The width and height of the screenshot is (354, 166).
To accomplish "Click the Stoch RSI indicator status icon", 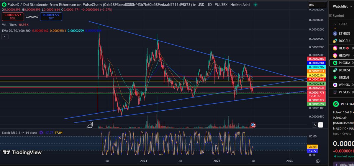I will coord(41,133).
